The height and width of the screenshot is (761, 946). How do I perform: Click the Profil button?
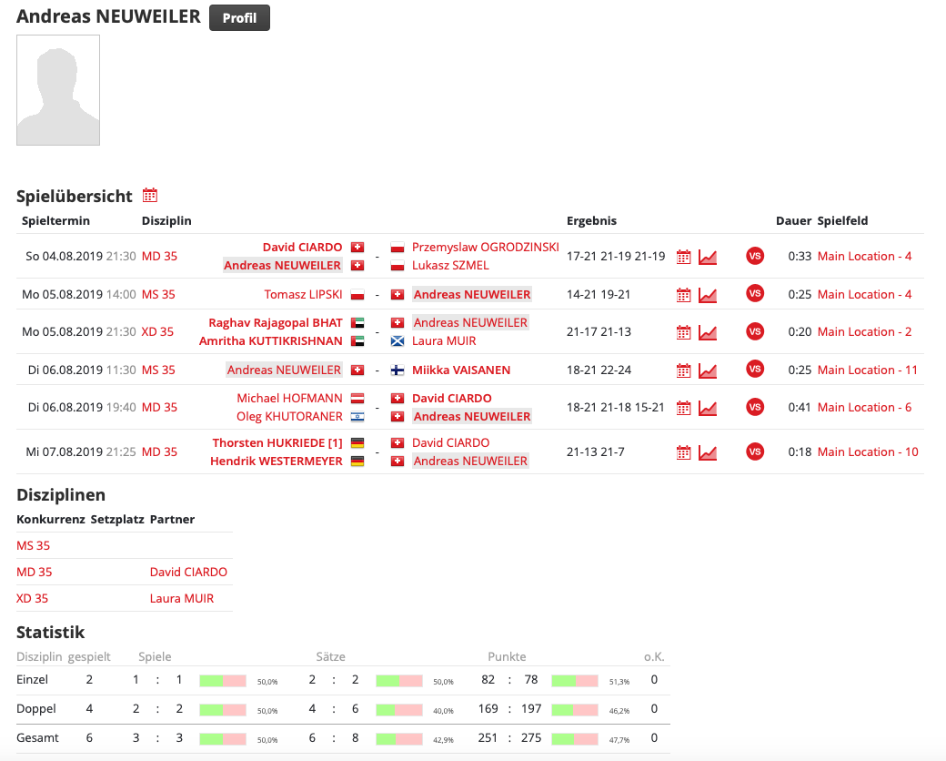pos(239,18)
